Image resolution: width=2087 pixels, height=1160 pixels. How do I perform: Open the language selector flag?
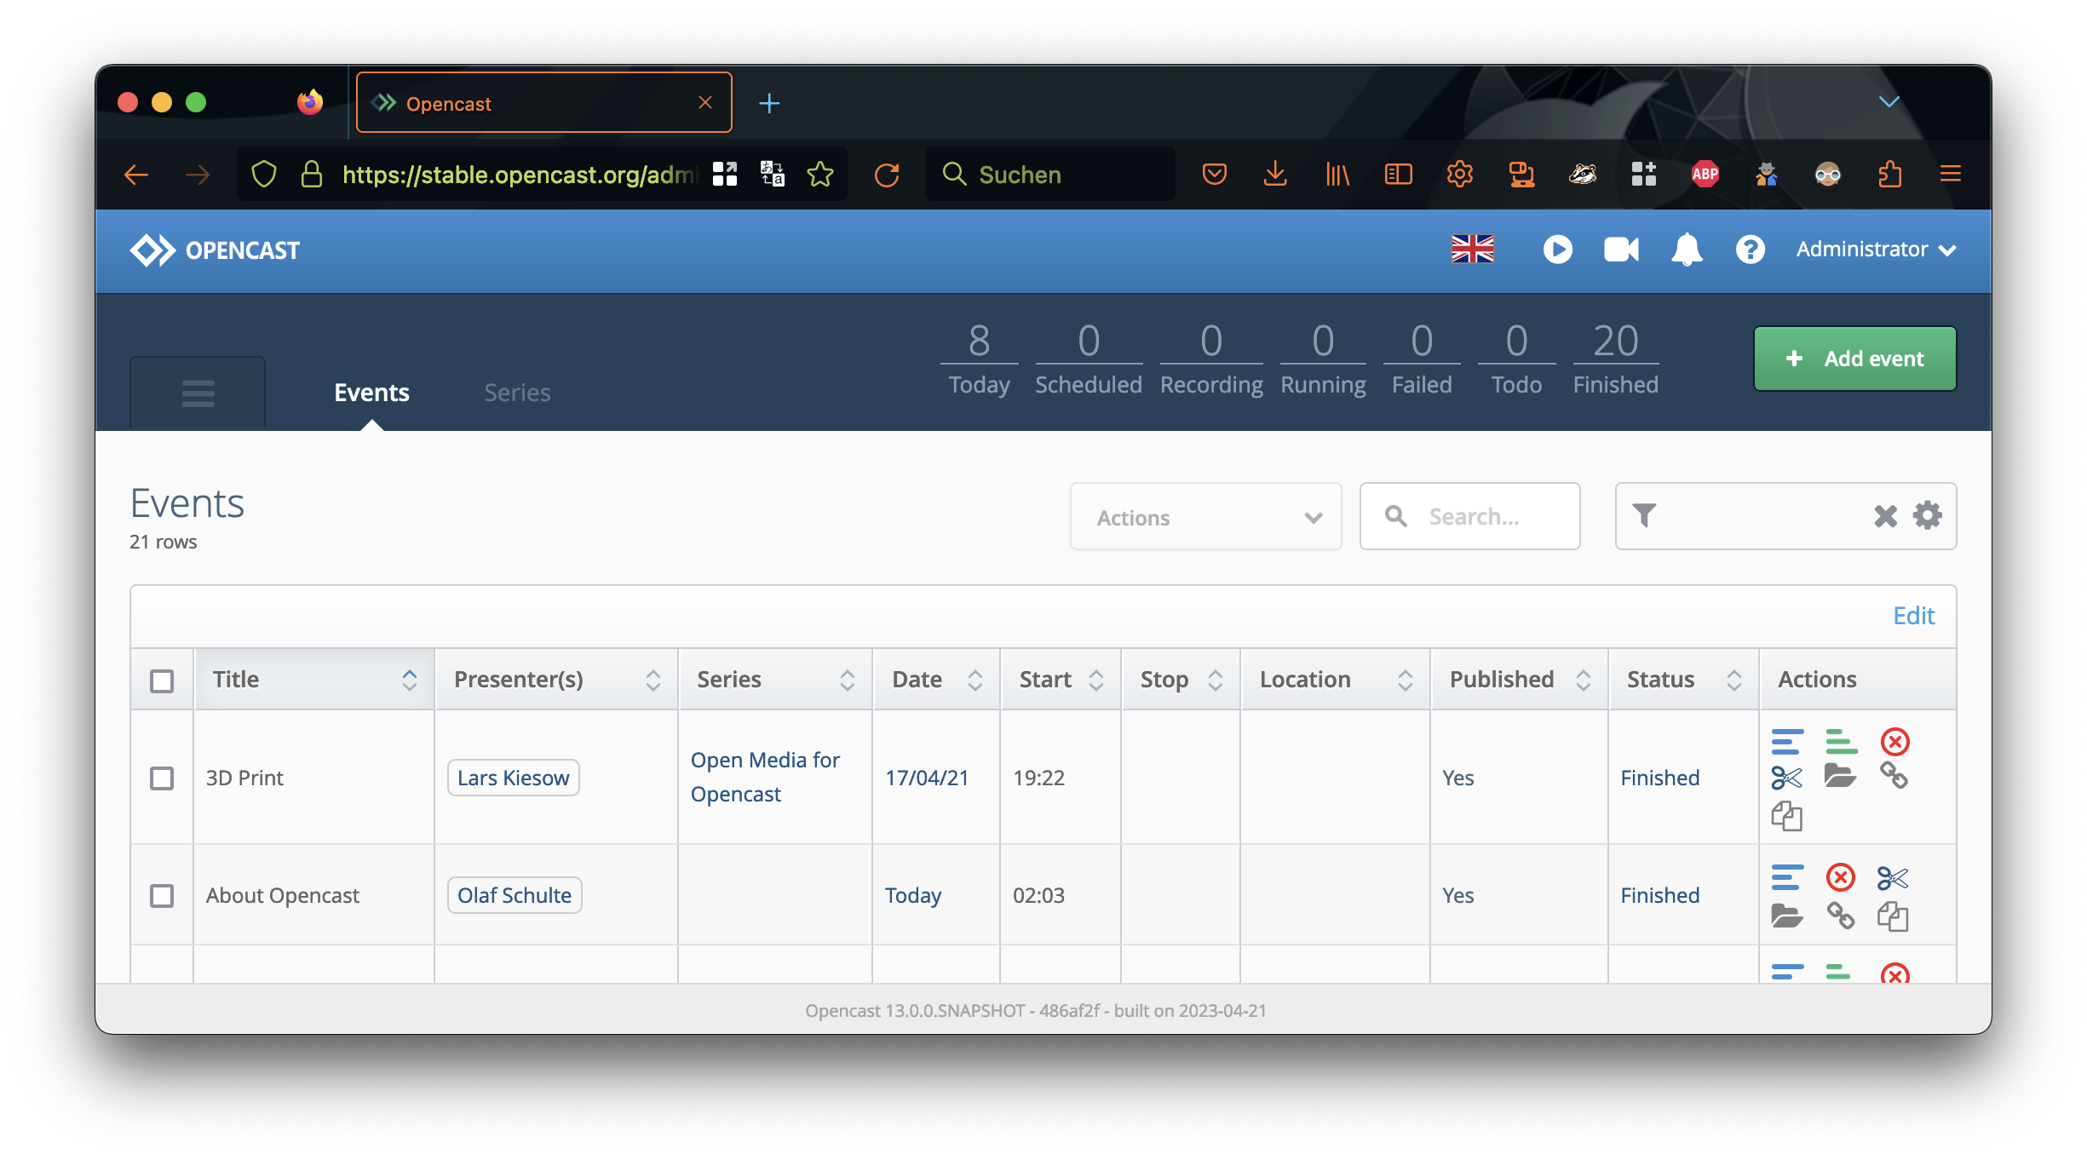click(x=1472, y=250)
